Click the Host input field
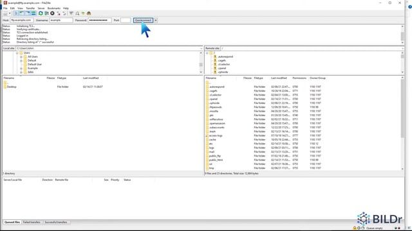This screenshot has height=231, width=412. (22, 20)
